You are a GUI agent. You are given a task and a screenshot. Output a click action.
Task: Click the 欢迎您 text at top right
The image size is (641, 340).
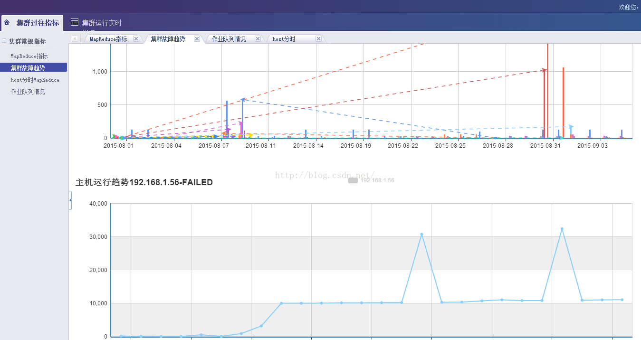coord(628,7)
